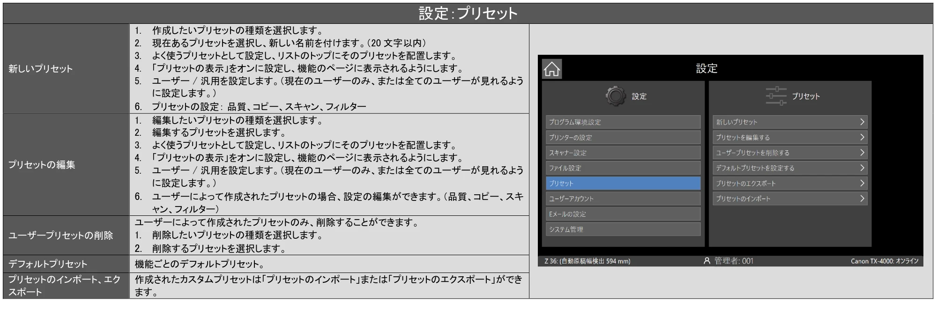Expand chevron on 新しいプリセット row
Screen dimensions: 937x317
pyautogui.click(x=862, y=122)
